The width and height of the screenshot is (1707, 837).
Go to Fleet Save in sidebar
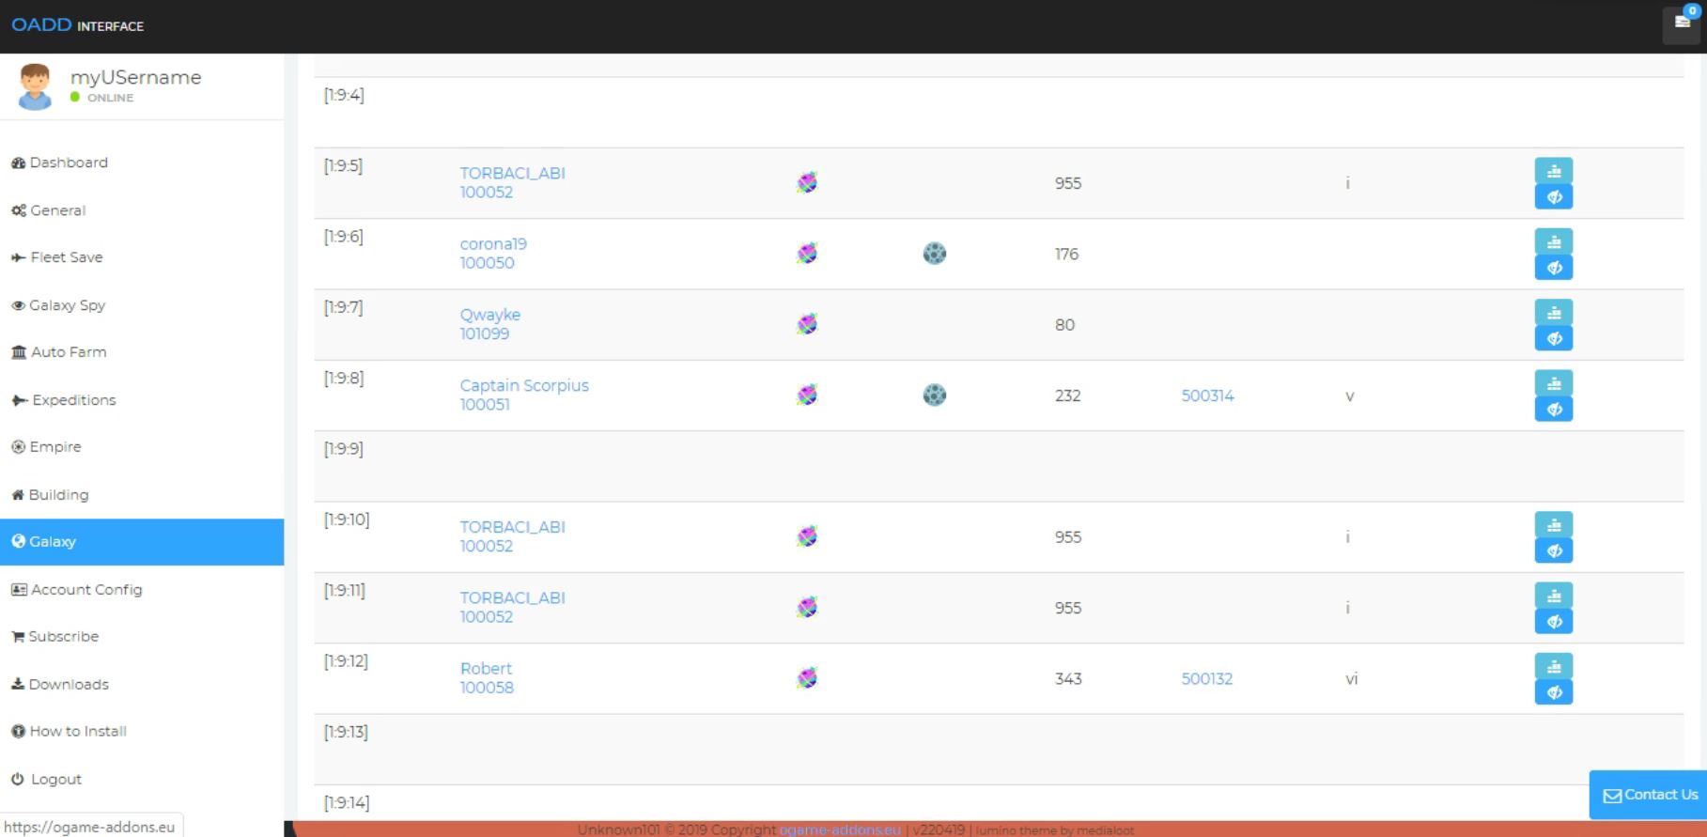click(66, 257)
